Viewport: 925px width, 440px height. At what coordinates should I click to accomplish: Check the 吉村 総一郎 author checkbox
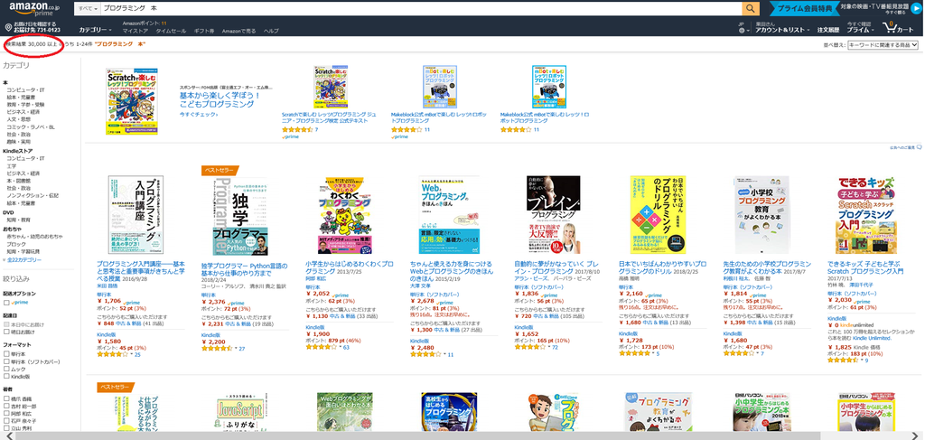6,407
